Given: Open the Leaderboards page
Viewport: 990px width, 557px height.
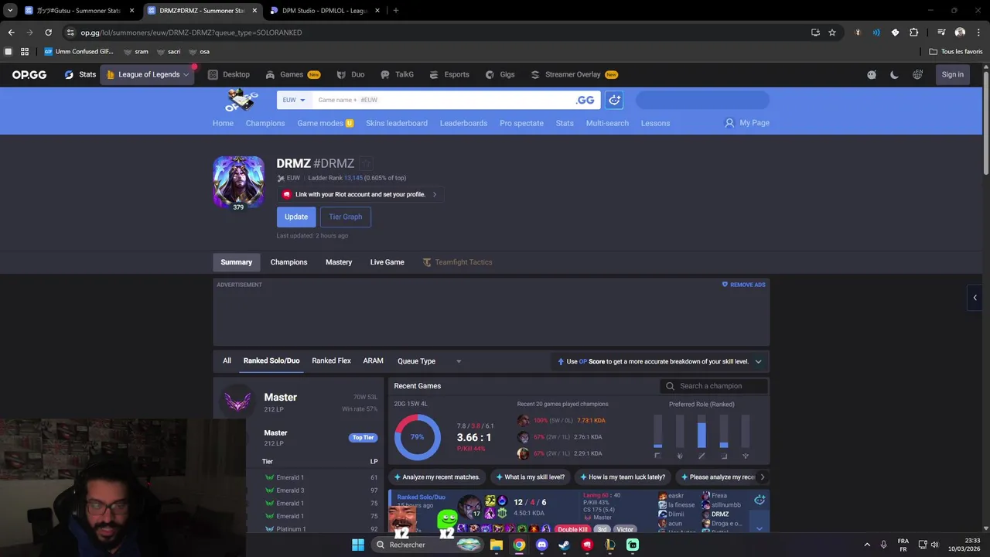Looking at the screenshot, I should (x=463, y=123).
